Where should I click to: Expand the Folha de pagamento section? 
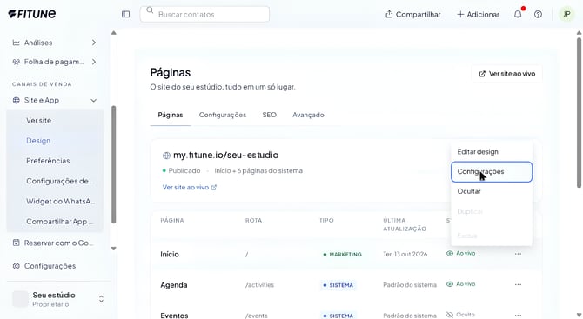coord(54,62)
